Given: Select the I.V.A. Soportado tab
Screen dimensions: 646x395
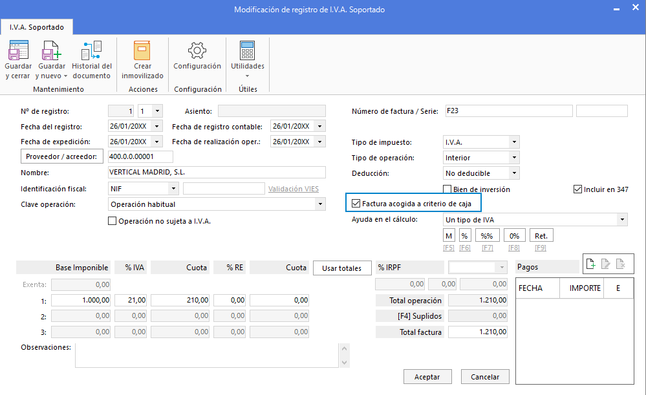Looking at the screenshot, I should [37, 27].
